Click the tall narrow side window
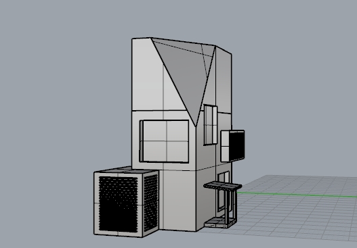Image resolution: width=357 pixels, height=248 pixels. 211,124
